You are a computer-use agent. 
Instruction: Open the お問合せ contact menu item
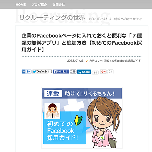[58, 5]
